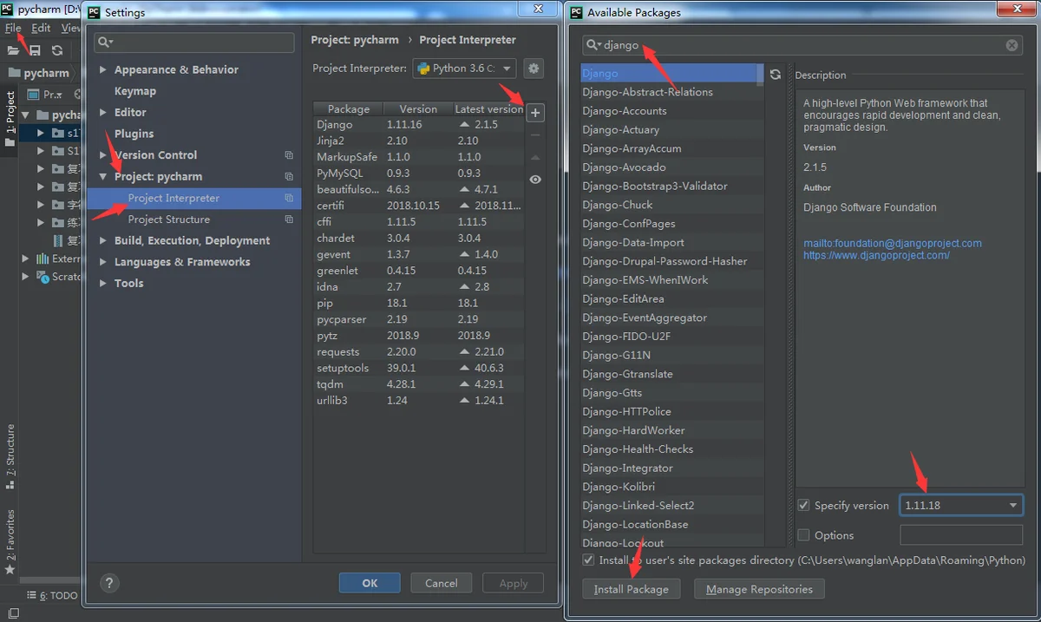Select Plugins in the settings tree
The image size is (1041, 622).
tap(134, 134)
